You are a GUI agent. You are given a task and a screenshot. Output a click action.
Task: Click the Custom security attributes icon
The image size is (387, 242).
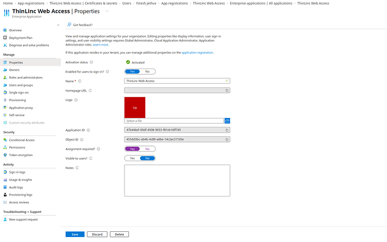click(5, 122)
